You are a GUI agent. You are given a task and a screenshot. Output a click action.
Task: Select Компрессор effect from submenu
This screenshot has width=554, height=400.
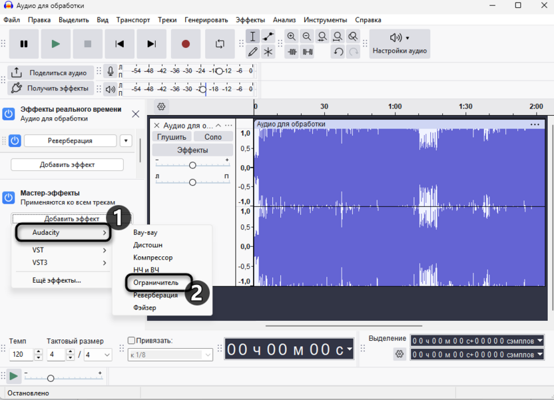click(x=152, y=258)
